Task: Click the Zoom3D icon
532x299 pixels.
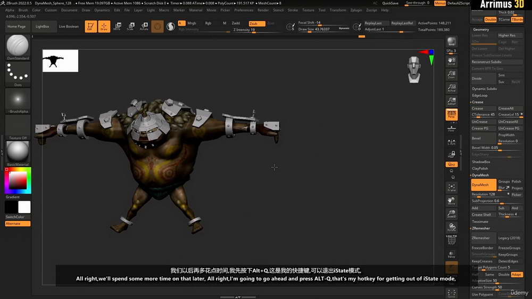Action: click(452, 214)
